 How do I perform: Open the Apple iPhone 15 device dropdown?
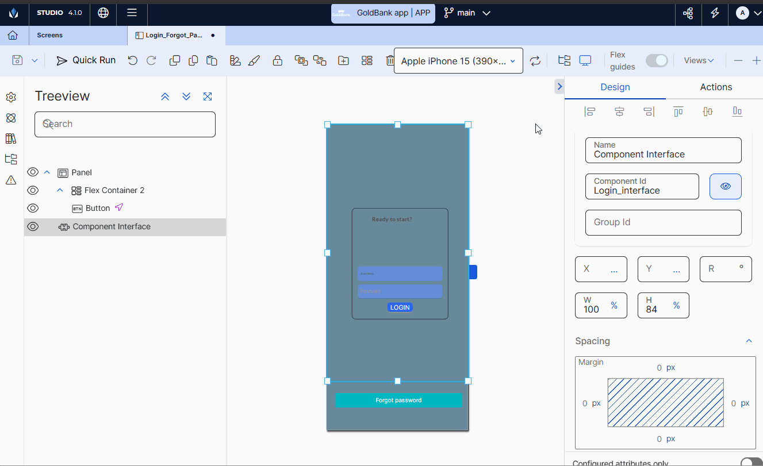[458, 61]
